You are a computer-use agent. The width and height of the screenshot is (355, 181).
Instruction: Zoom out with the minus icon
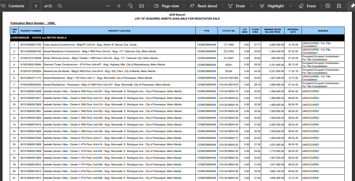(108, 6)
